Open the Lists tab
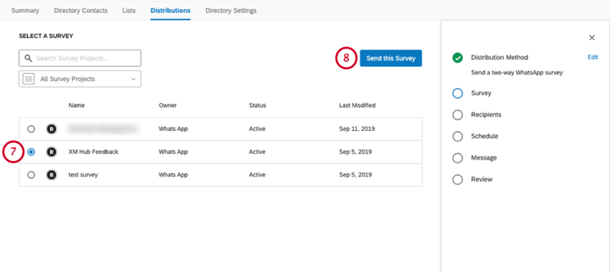 128,11
